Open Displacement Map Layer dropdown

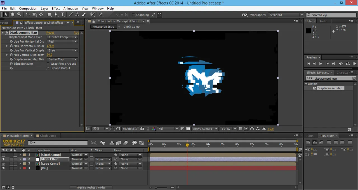(62, 37)
